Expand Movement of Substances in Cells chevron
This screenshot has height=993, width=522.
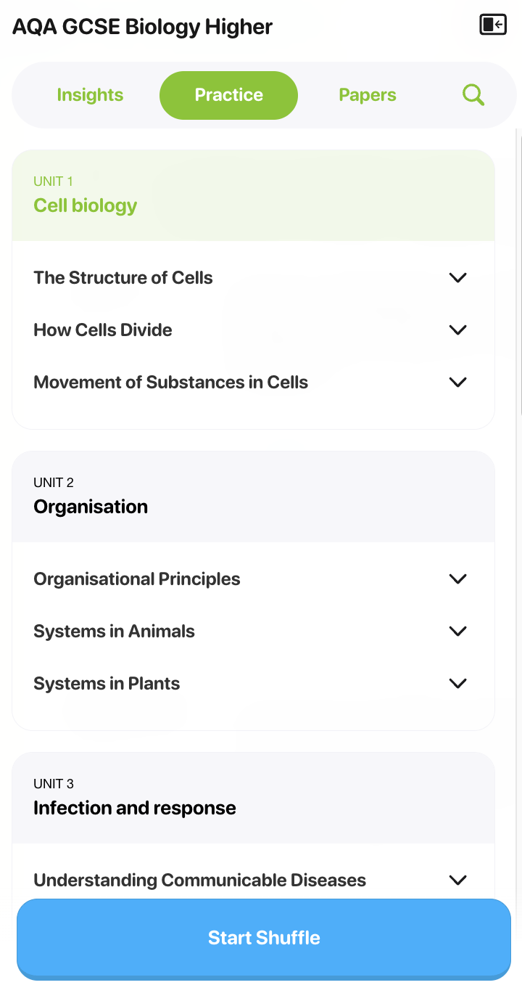[x=457, y=382]
